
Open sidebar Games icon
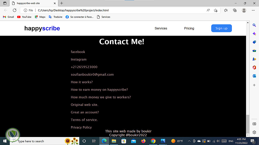[254, 59]
